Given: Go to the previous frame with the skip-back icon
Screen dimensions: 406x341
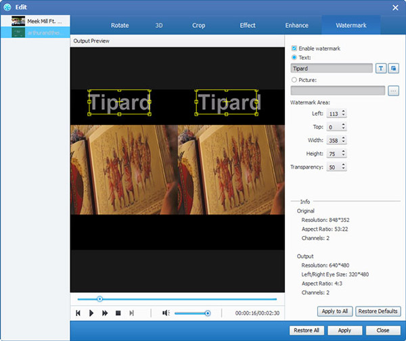Looking at the screenshot, I should coord(78,313).
